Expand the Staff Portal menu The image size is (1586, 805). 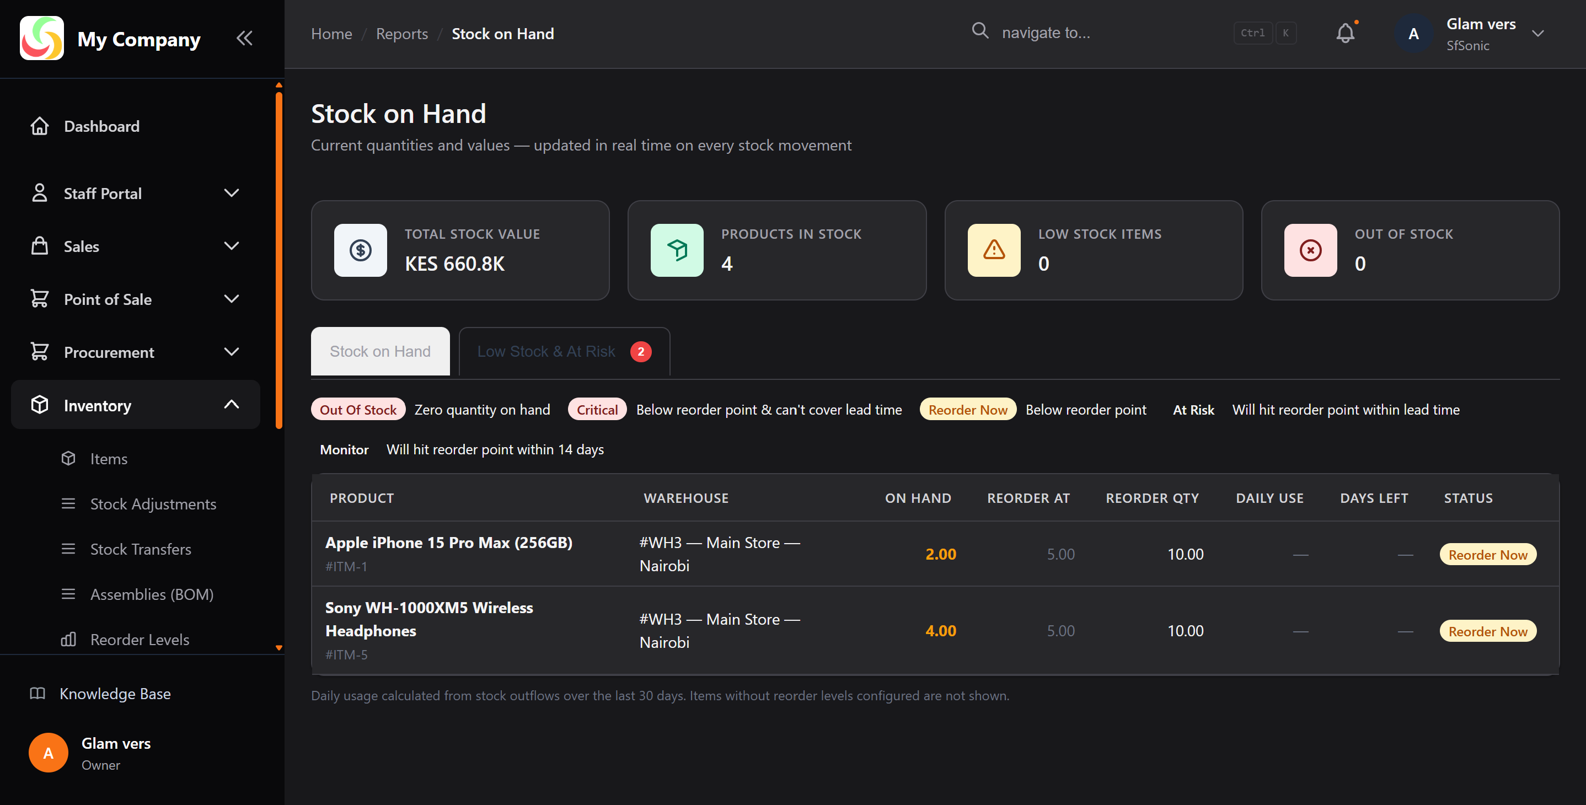(x=231, y=193)
